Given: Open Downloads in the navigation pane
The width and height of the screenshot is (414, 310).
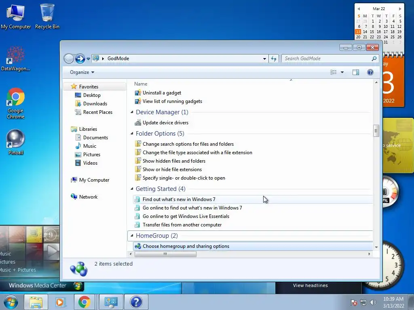Looking at the screenshot, I should click(95, 104).
